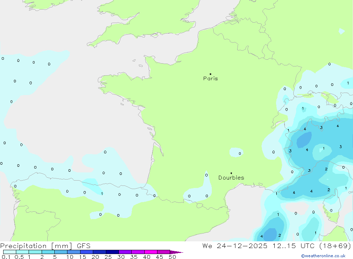Pick the purple legend swatch between 30 and 35
This screenshot has width=353, height=259.
point(125,252)
